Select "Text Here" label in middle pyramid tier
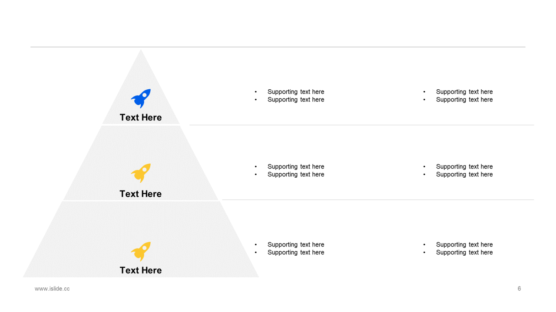556x312 pixels. click(141, 194)
